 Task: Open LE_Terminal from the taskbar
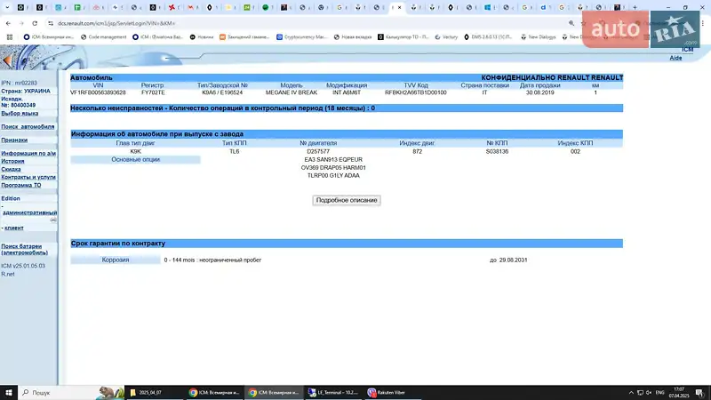point(331,392)
